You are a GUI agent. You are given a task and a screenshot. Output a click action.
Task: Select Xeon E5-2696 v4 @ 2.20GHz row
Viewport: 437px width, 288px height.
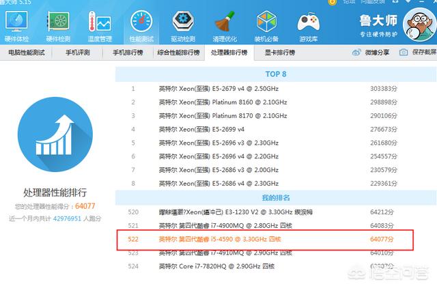coord(276,156)
